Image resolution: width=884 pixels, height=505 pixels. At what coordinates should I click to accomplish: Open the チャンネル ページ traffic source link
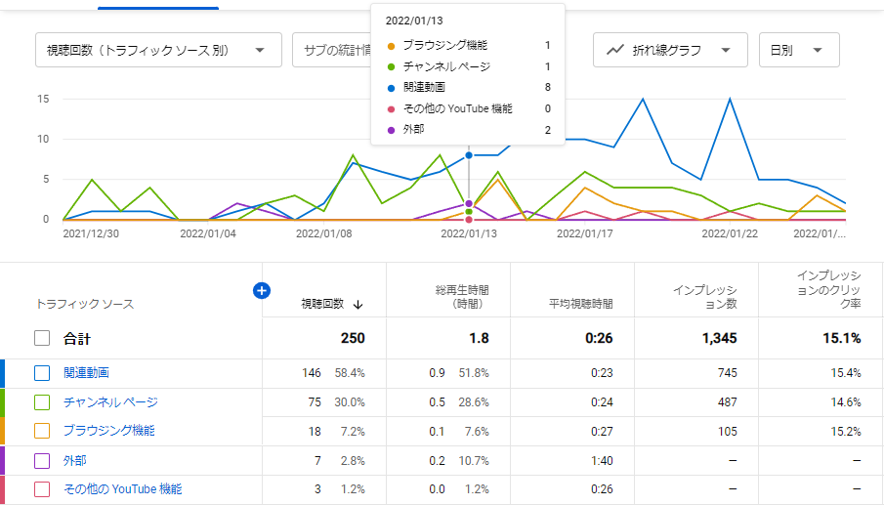pyautogui.click(x=110, y=401)
